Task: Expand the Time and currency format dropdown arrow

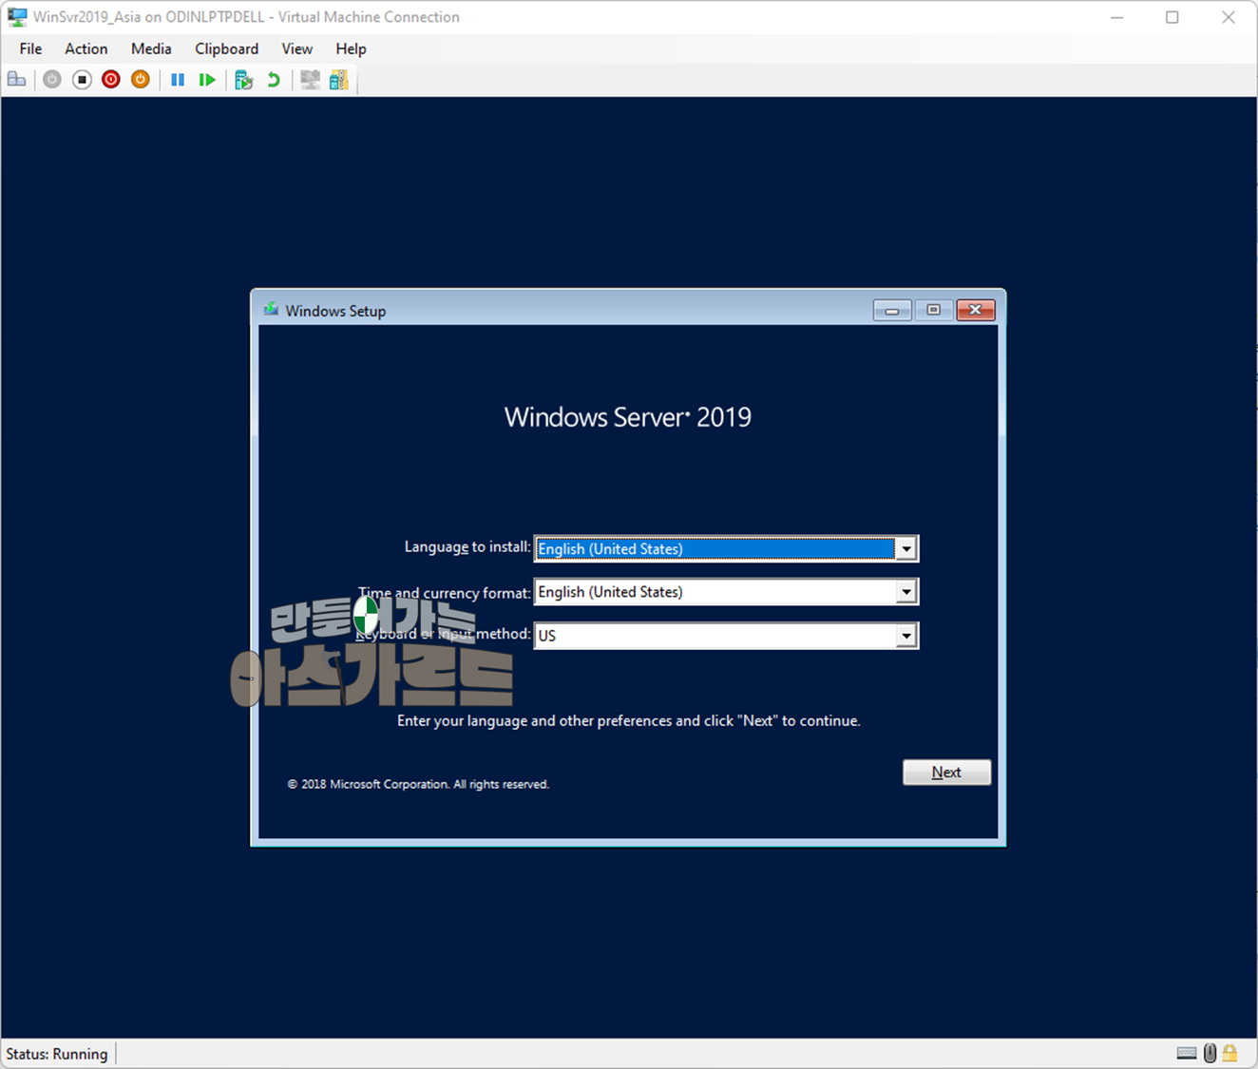Action: click(906, 592)
